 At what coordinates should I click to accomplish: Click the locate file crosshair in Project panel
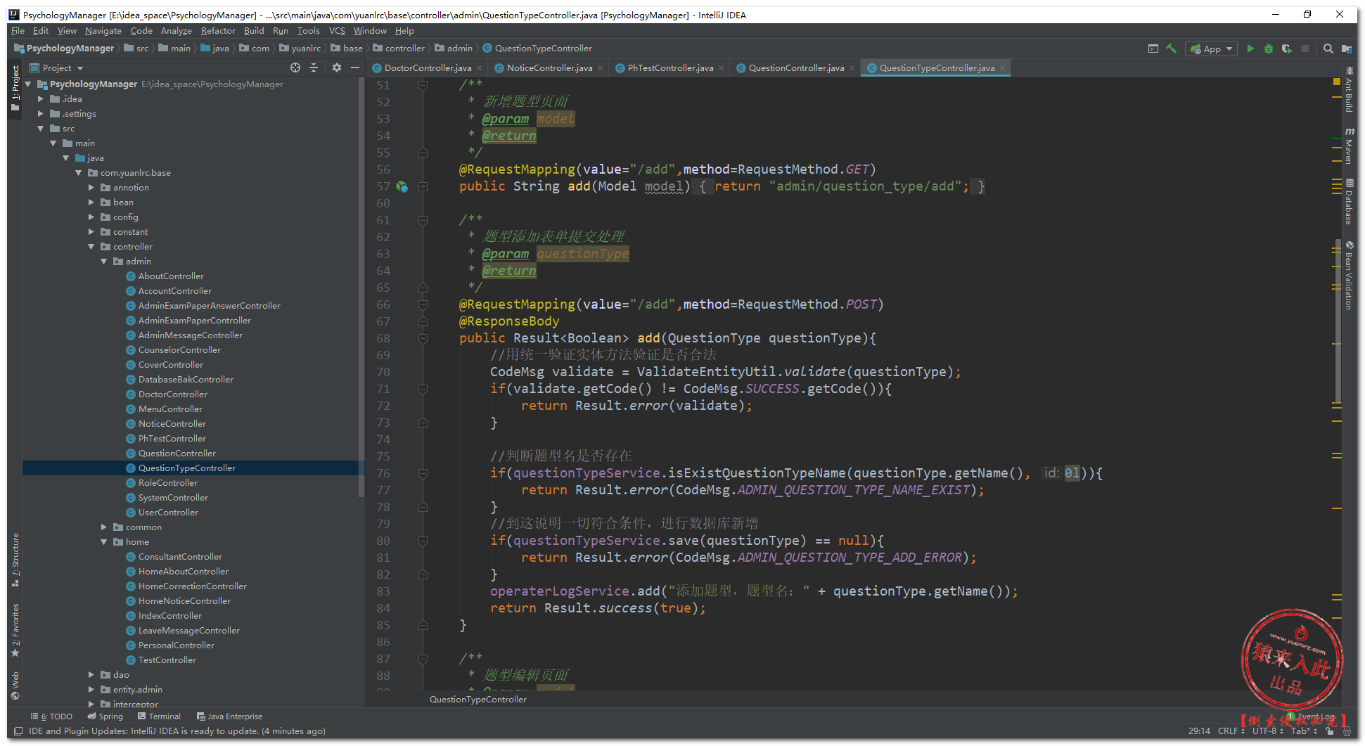(x=295, y=67)
